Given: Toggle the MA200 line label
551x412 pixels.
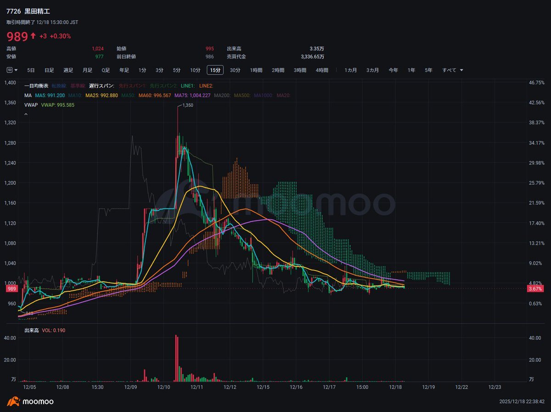Looking at the screenshot, I should pyautogui.click(x=222, y=96).
